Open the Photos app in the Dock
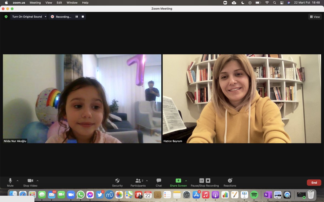Screen dimensions: 324x202 (119, 194)
